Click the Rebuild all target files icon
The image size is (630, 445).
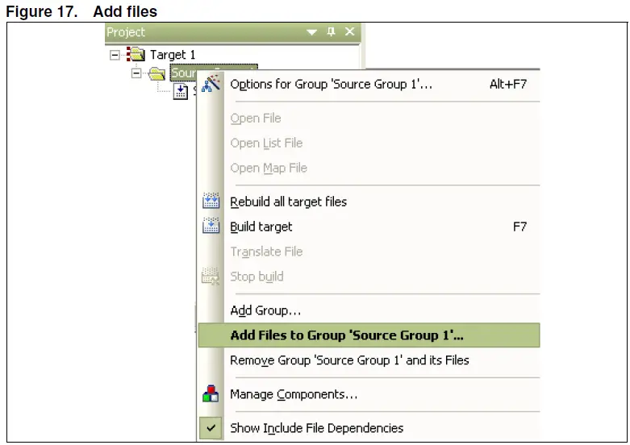[x=211, y=202]
